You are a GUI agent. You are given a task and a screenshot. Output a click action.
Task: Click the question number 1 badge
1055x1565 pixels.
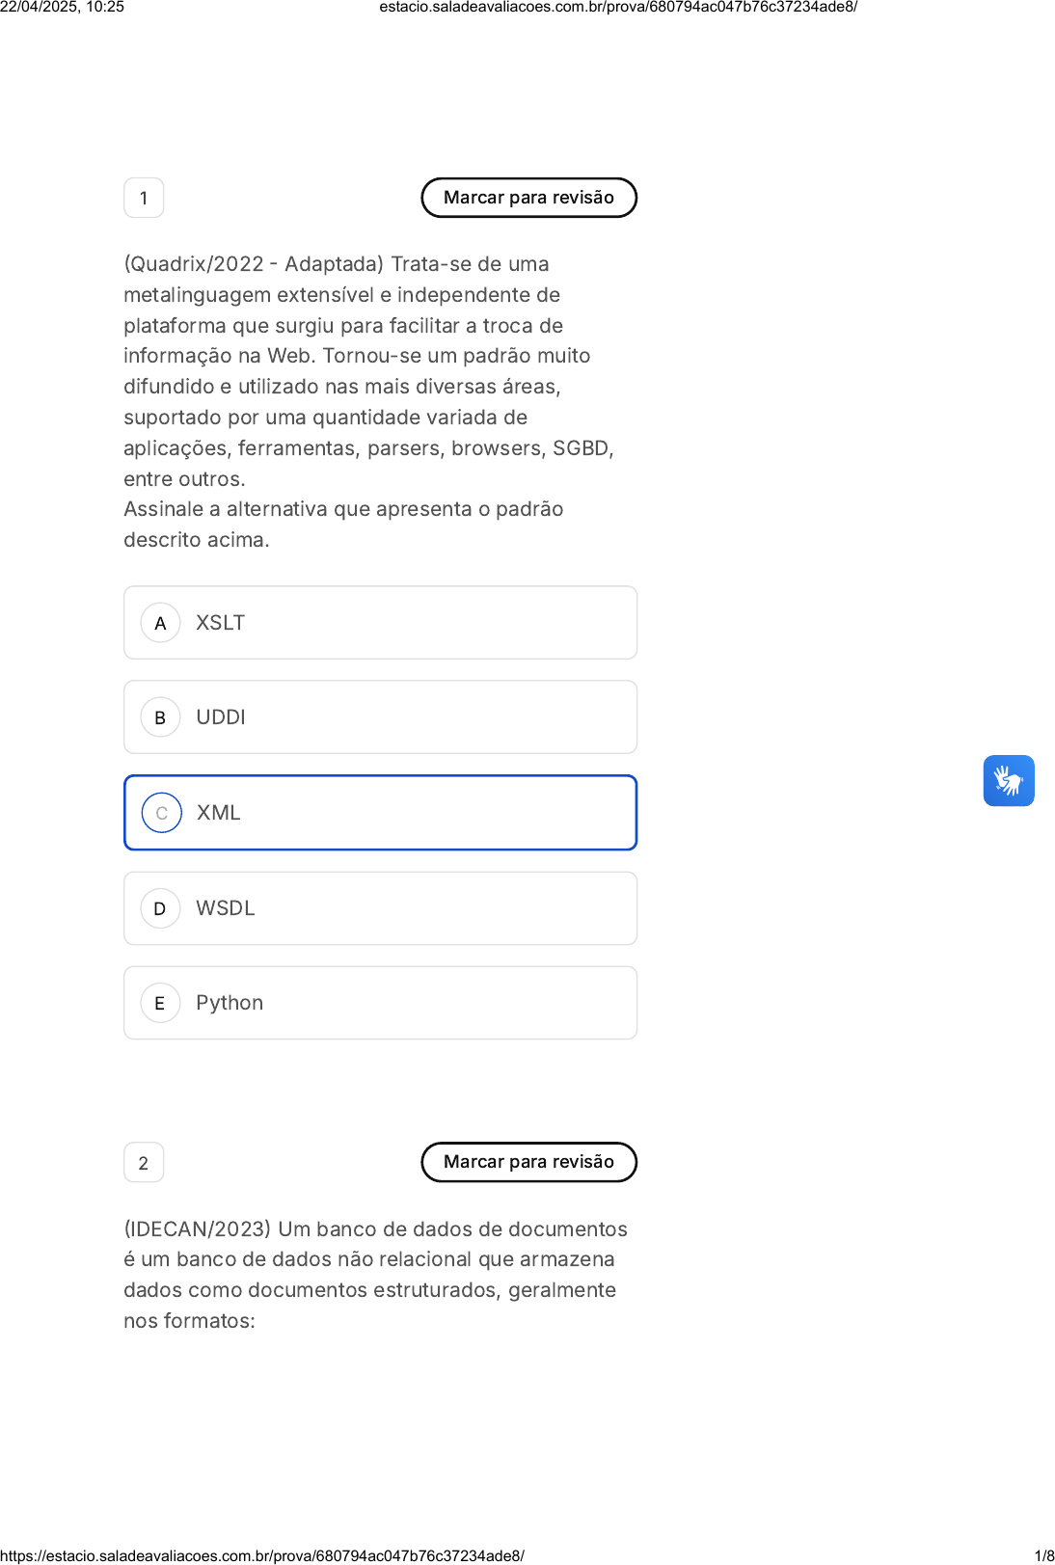[x=144, y=198]
